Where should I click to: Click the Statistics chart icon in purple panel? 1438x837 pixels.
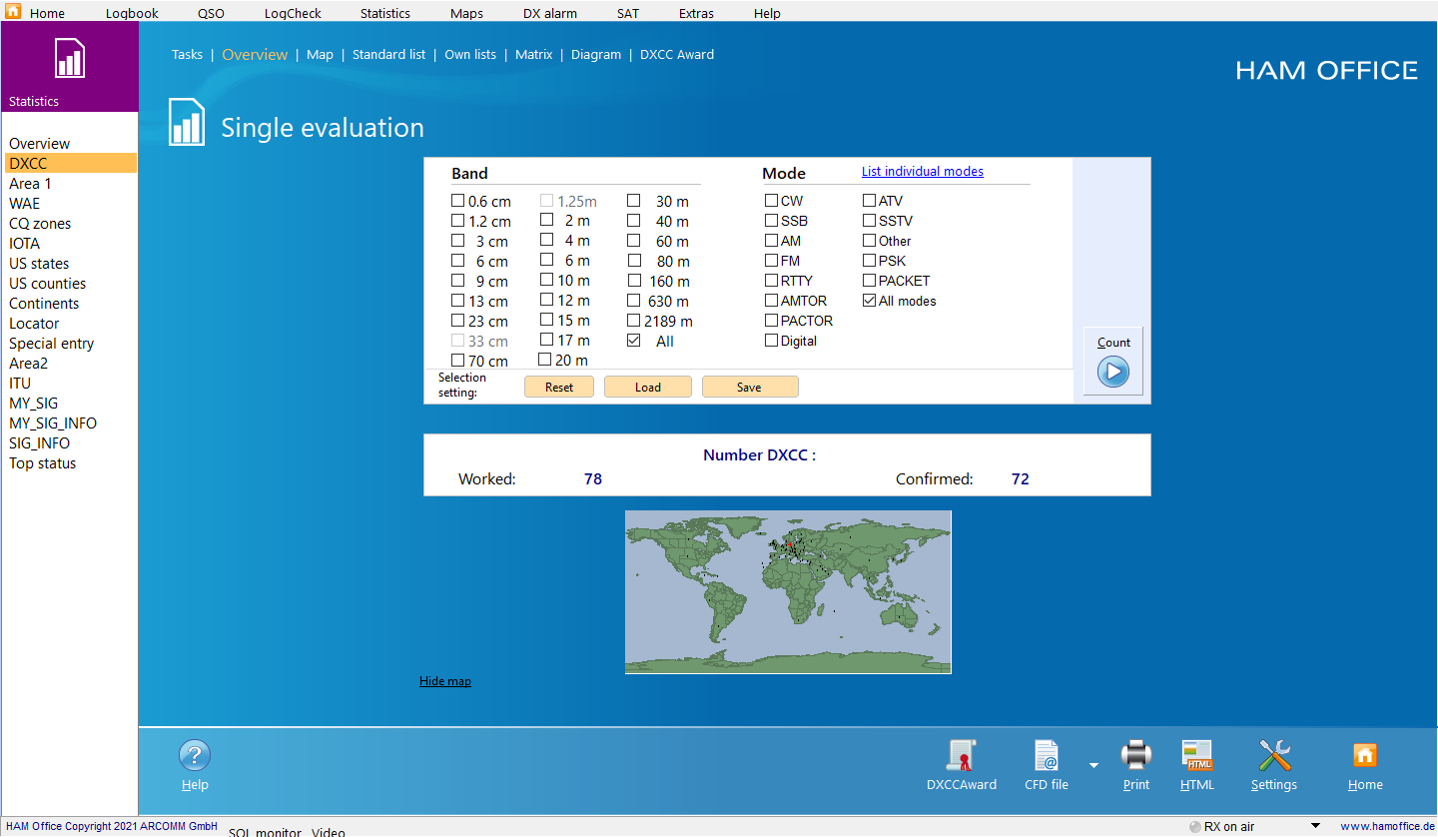point(69,59)
